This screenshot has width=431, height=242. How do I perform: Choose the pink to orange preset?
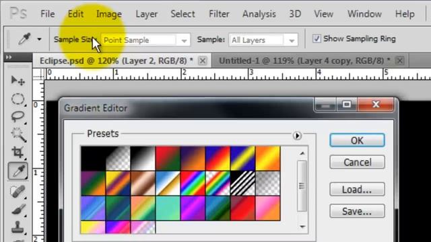tap(268, 208)
